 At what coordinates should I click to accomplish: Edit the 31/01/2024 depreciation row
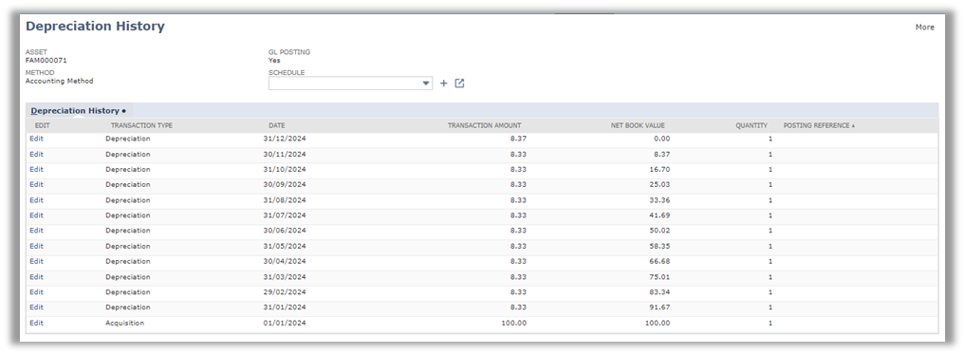36,307
